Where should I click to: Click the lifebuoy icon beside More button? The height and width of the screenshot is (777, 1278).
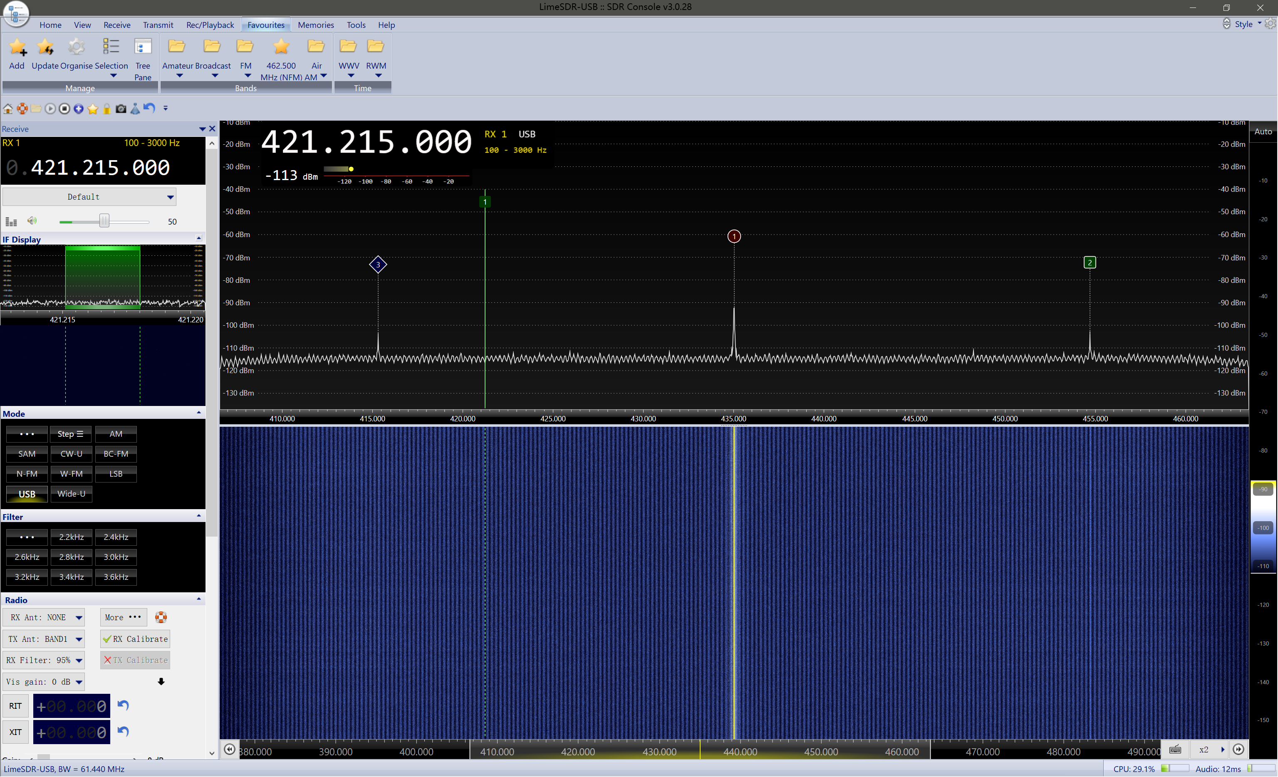161,617
